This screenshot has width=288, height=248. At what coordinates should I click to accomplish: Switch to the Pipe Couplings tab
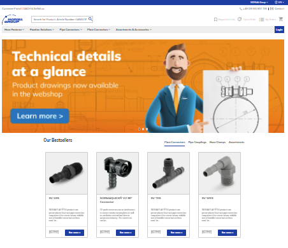click(x=198, y=142)
